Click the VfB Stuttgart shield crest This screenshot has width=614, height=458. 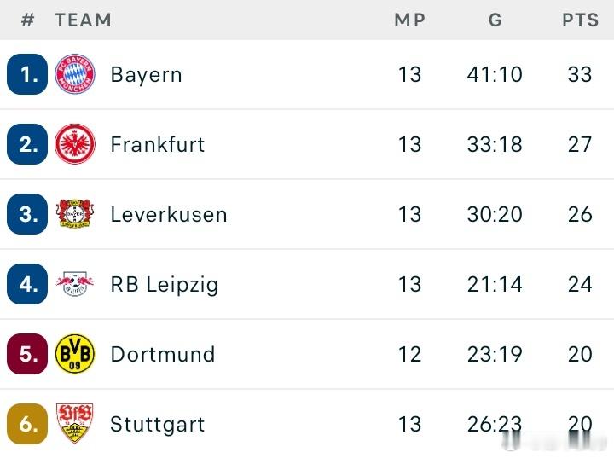[x=75, y=424]
